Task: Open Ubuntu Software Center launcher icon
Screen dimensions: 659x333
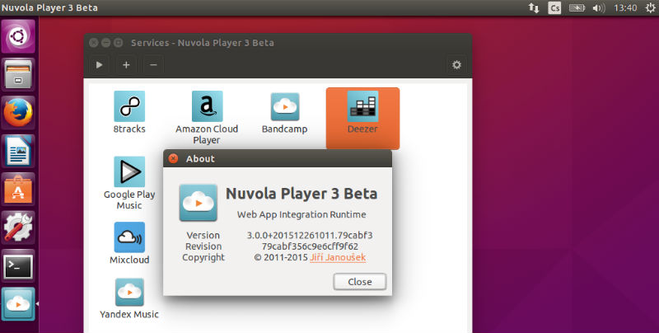Action: (17, 190)
